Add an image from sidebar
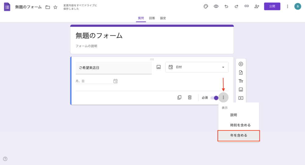Image resolution: width=305 pixels, height=165 pixels. (241, 89)
